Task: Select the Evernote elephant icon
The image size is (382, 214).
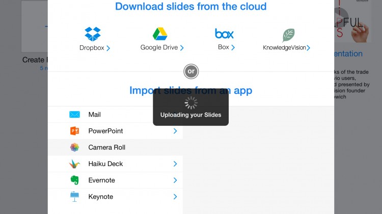Action: coord(74,180)
